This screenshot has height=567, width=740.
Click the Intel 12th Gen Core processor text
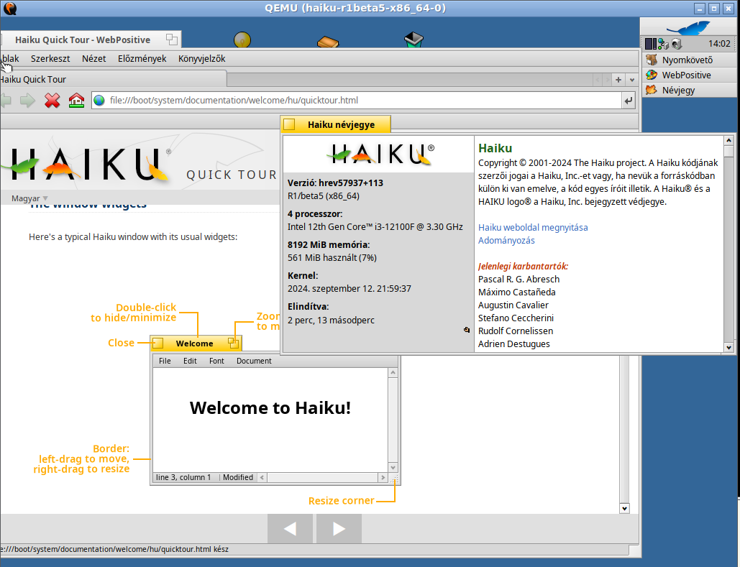click(x=375, y=227)
